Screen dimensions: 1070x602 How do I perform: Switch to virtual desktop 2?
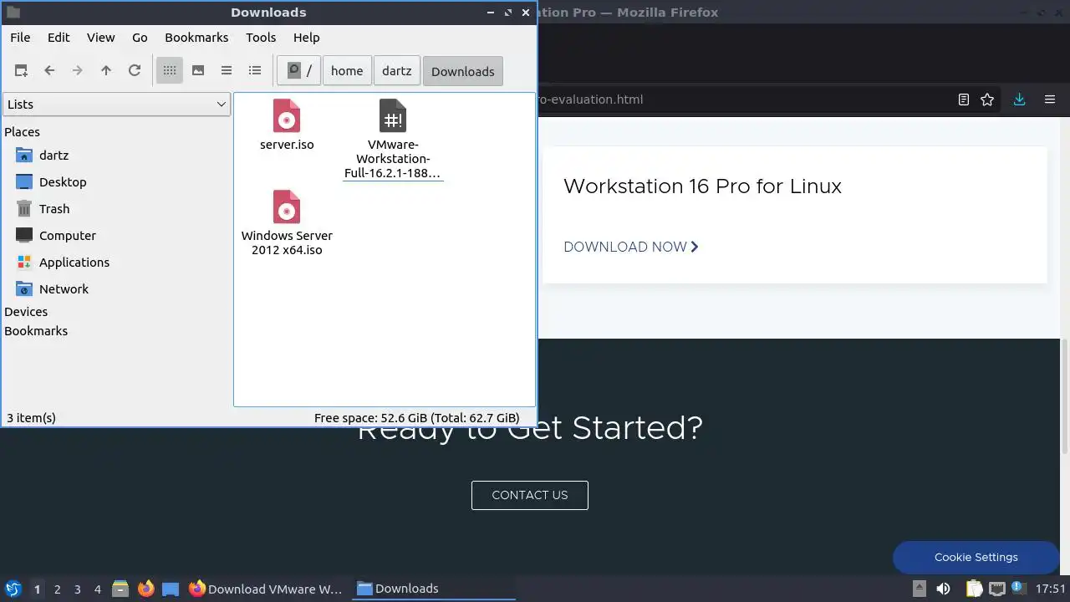(58, 589)
